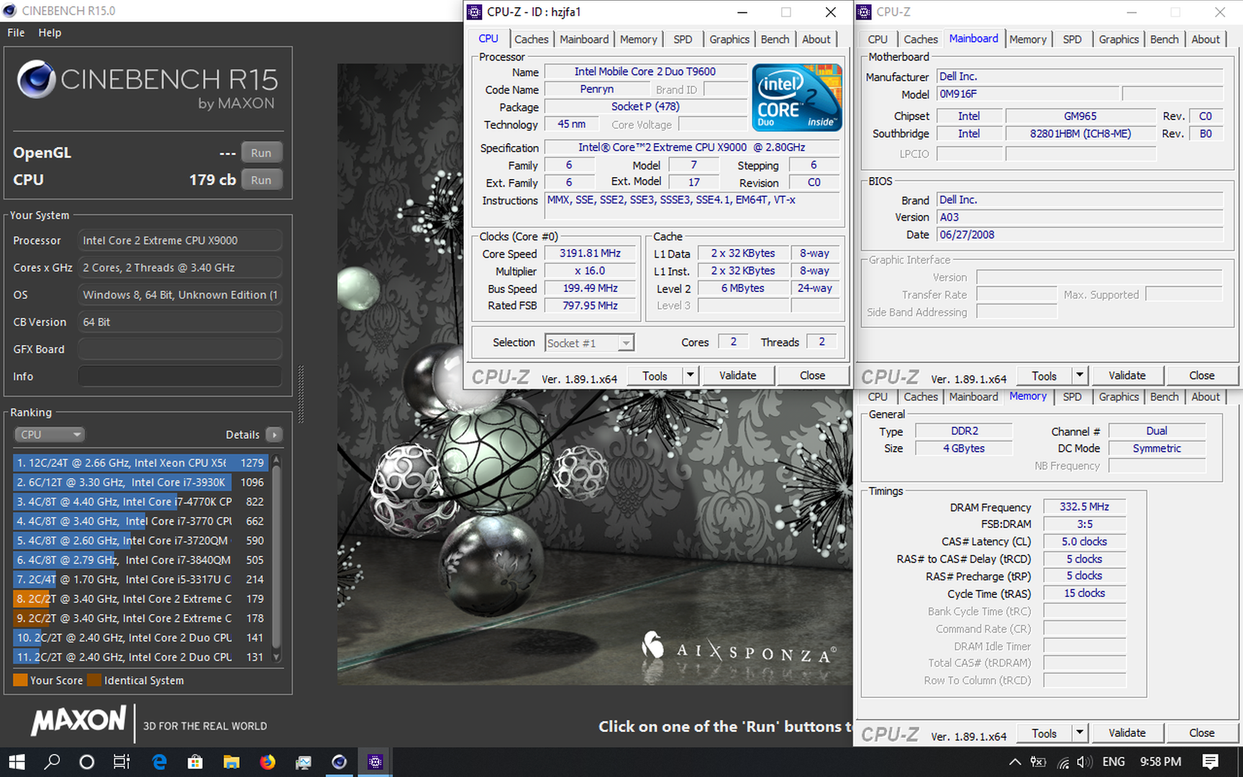Open Cinebench File menu
The image size is (1243, 777).
[16, 32]
